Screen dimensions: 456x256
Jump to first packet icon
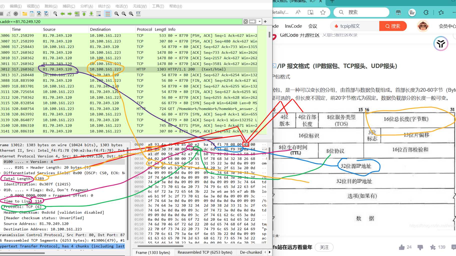point(84,14)
